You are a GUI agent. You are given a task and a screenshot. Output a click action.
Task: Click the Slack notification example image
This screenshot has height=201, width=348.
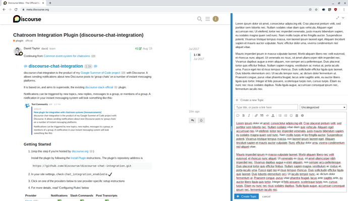coord(71,119)
